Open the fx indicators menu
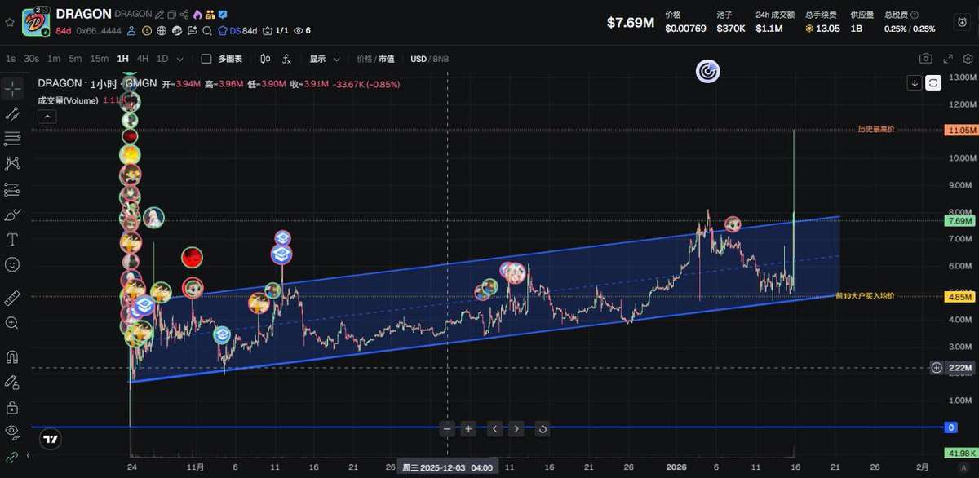The height and width of the screenshot is (478, 979). (287, 59)
